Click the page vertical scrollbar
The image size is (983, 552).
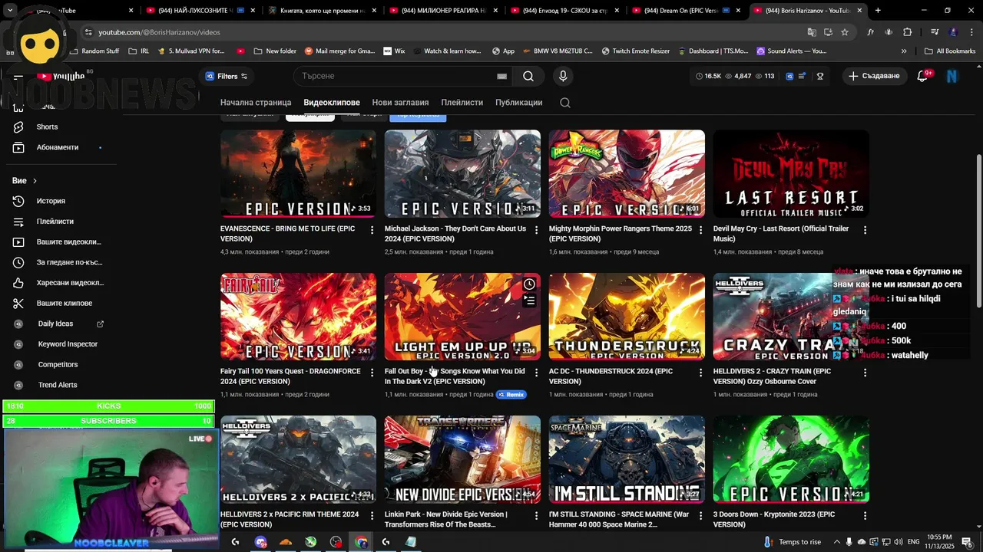coord(978,230)
